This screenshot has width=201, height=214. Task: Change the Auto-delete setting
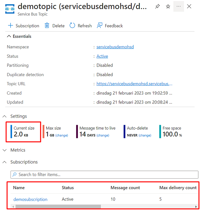click(x=145, y=135)
